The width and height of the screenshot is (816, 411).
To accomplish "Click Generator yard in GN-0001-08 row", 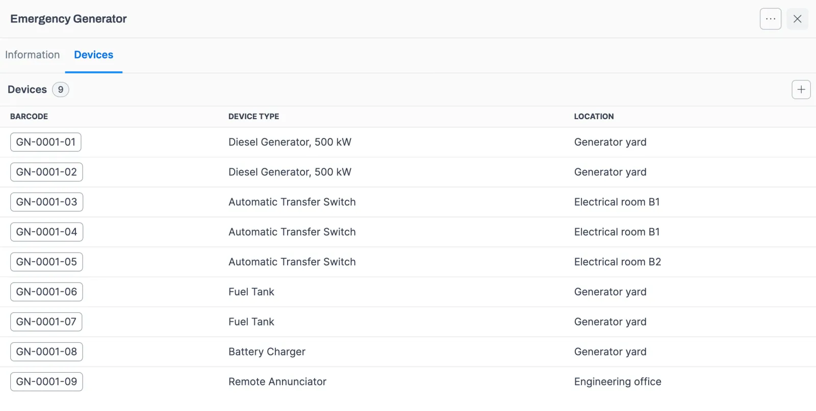I will click(x=610, y=352).
